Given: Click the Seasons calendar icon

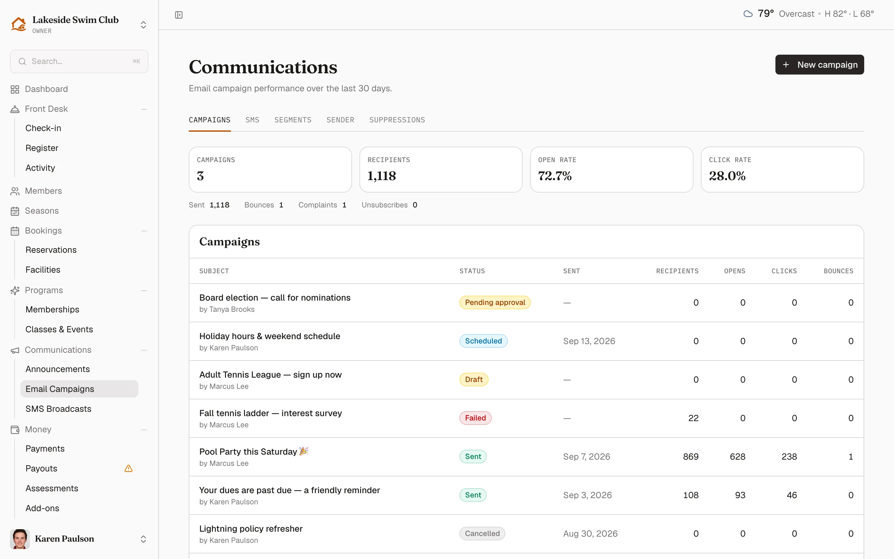Looking at the screenshot, I should [x=15, y=211].
